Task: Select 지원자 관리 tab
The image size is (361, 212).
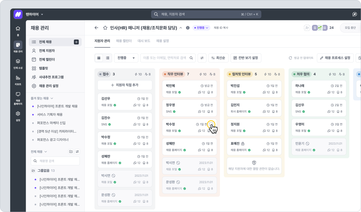Action: [x=102, y=41]
